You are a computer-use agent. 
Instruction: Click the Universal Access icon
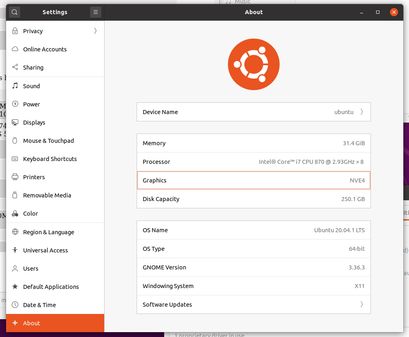pyautogui.click(x=15, y=250)
